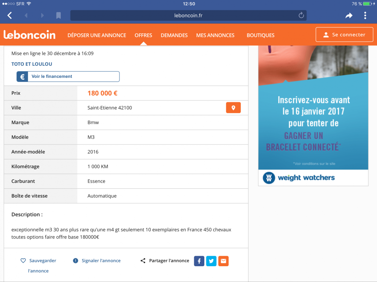Tap the M3 model value

tap(91, 137)
